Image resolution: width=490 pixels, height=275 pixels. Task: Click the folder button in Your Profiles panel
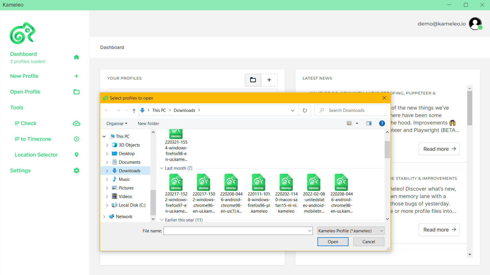253,80
